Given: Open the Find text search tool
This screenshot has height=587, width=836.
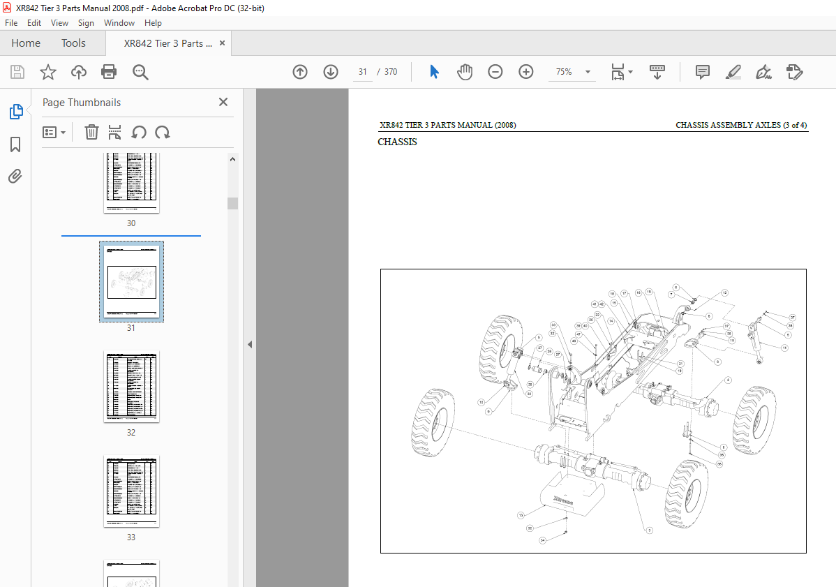Looking at the screenshot, I should pos(140,72).
